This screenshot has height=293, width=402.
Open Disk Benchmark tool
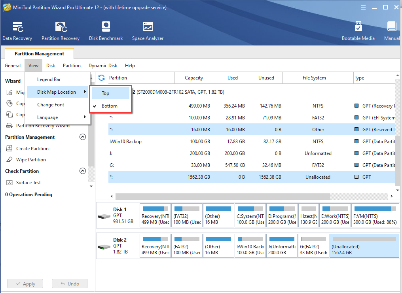pos(106,31)
